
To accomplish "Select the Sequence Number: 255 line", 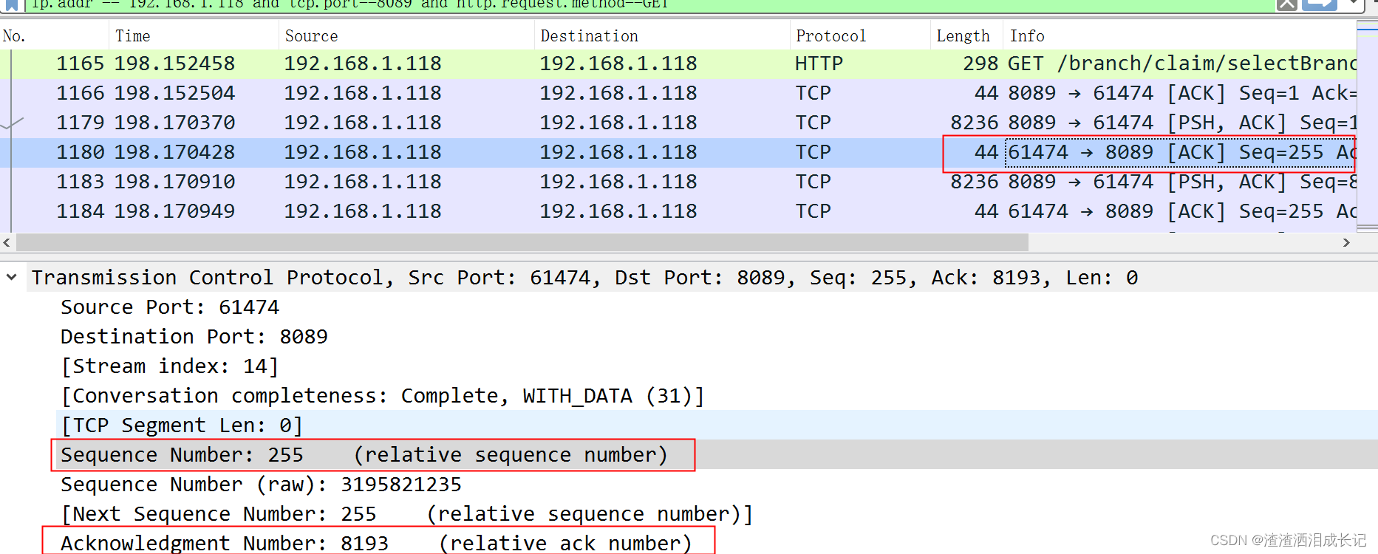I will point(364,455).
